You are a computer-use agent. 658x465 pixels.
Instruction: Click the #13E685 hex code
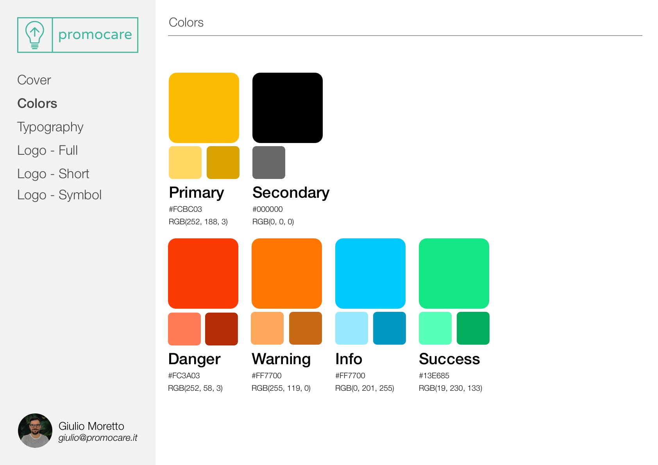(x=434, y=376)
